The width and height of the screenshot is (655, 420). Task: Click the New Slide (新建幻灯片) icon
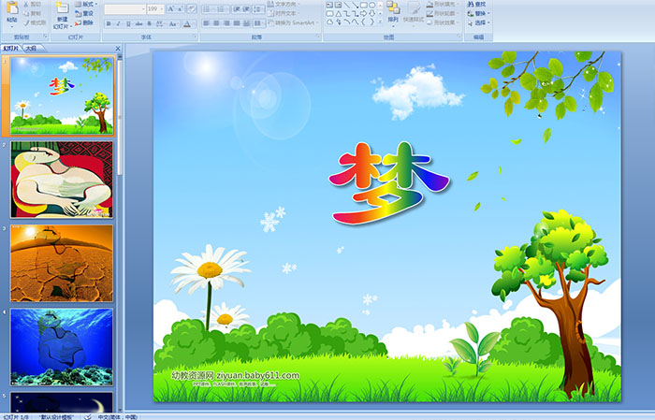(63, 9)
